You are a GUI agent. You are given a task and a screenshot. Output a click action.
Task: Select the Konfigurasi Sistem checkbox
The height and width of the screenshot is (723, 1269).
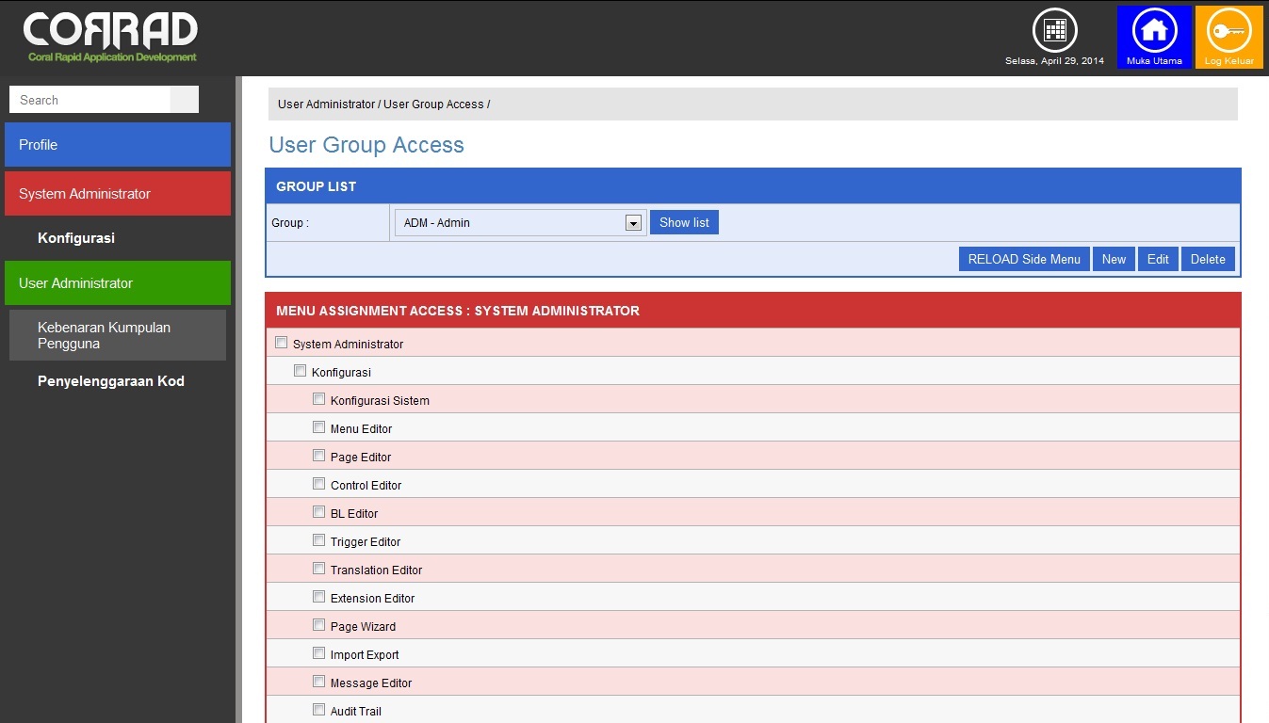pos(318,399)
